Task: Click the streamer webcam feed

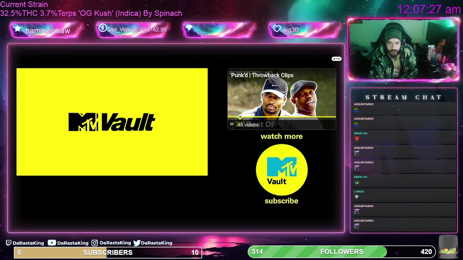Action: click(x=403, y=49)
